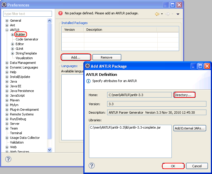Expand the Ant tree node
212x174 pixels.
(7, 25)
